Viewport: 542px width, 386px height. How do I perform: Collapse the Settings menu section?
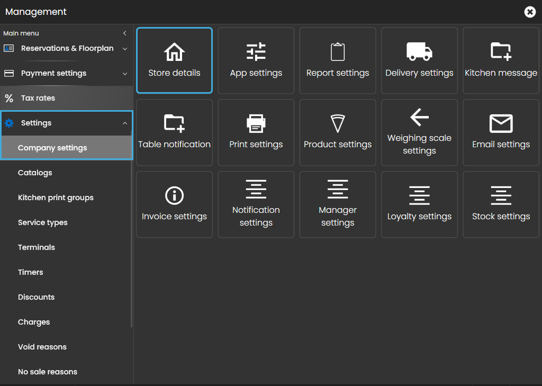point(125,123)
